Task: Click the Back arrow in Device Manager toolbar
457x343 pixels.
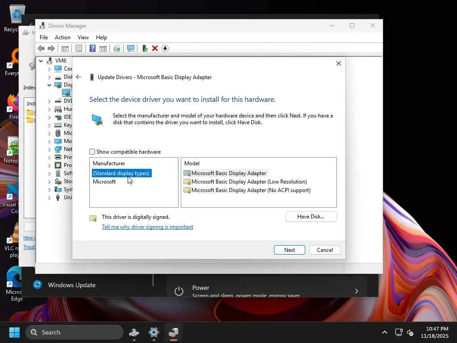Action: tap(41, 48)
